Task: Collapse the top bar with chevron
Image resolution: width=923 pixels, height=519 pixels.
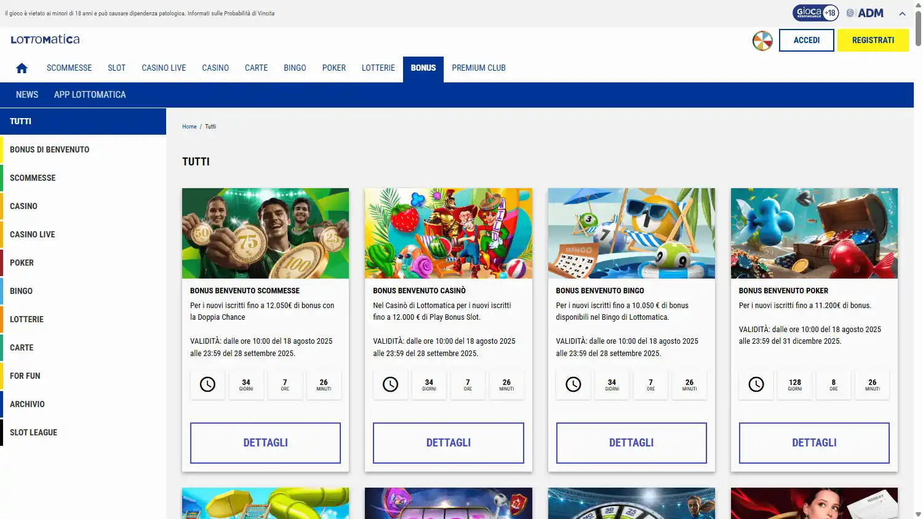Action: [x=902, y=14]
